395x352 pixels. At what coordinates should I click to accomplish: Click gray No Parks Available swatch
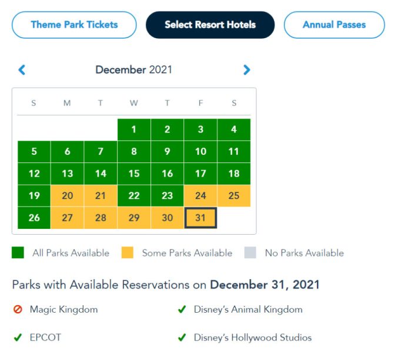click(251, 253)
